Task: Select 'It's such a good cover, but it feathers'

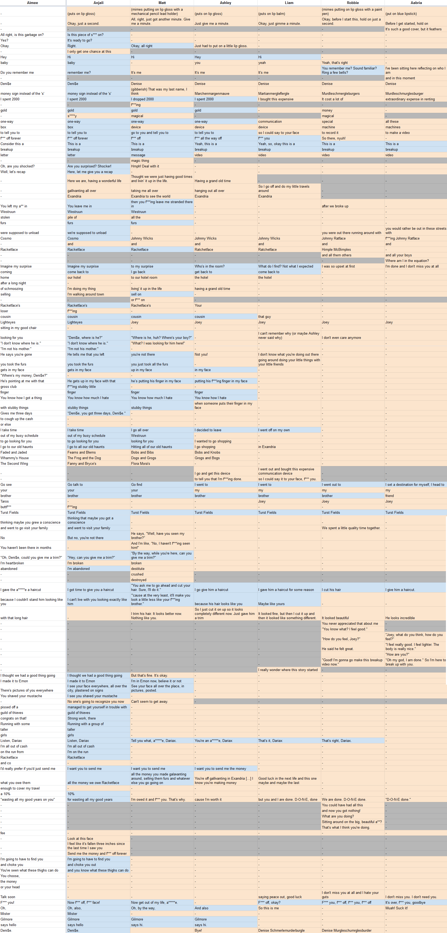Action: (x=416, y=29)
